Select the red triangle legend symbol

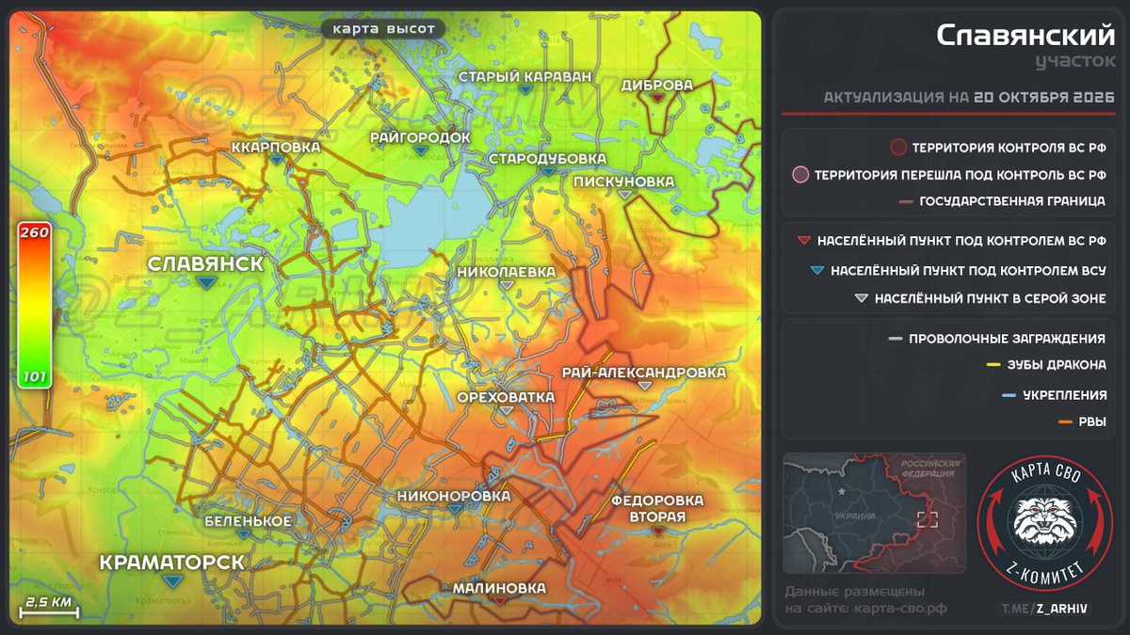[x=803, y=241]
